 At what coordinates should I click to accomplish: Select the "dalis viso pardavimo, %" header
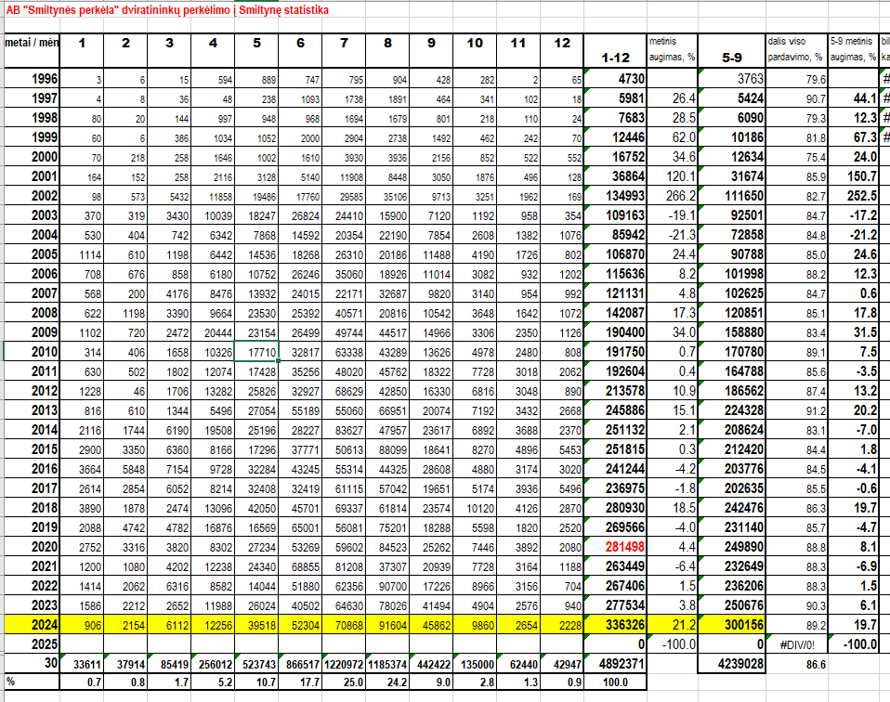[794, 49]
